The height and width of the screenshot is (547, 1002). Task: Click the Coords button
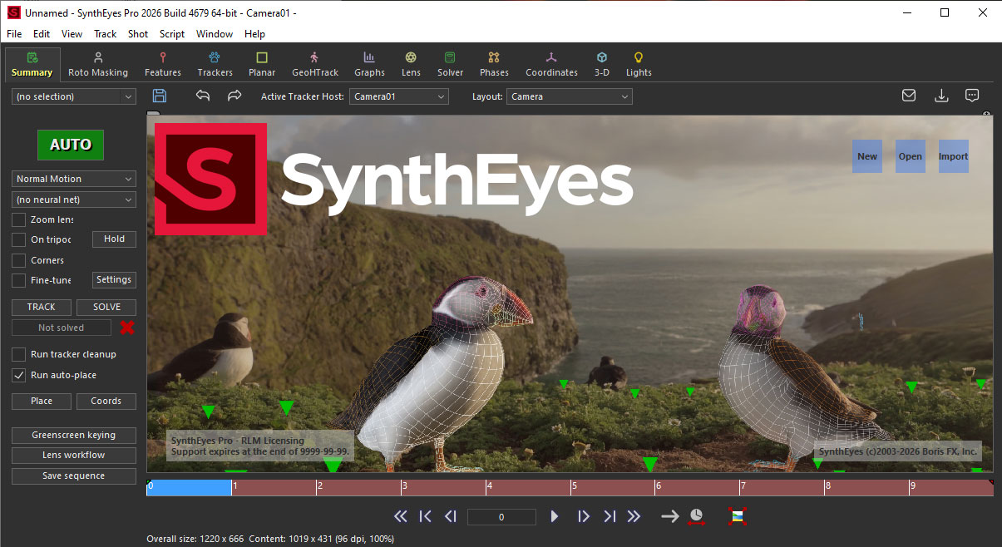[106, 401]
